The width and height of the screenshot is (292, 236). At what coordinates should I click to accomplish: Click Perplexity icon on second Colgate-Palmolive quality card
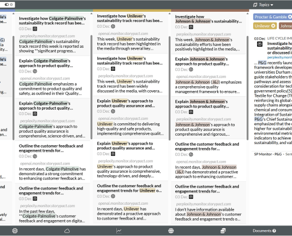[35, 114]
